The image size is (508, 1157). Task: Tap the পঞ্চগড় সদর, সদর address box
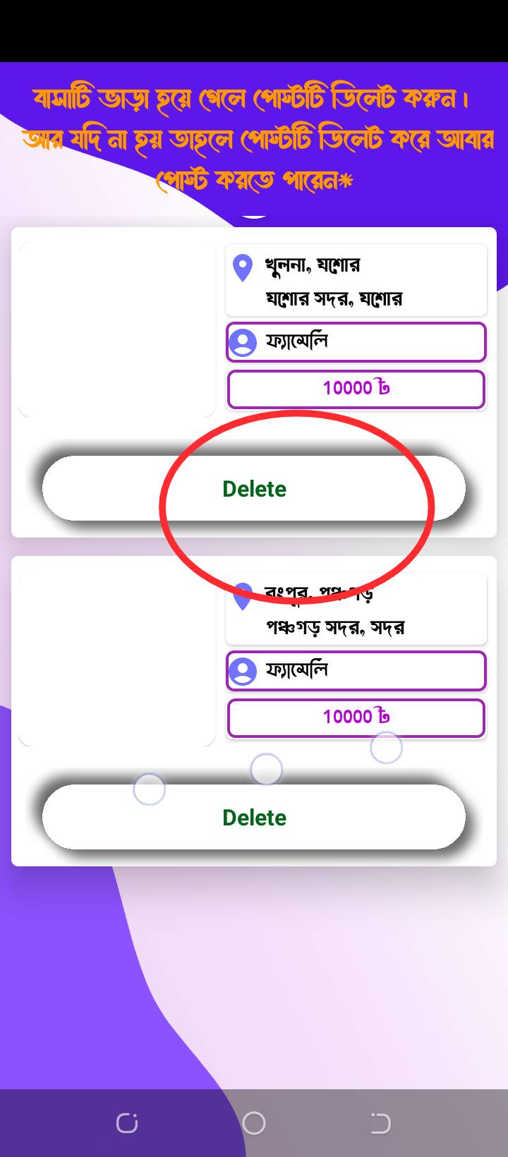pos(356,609)
